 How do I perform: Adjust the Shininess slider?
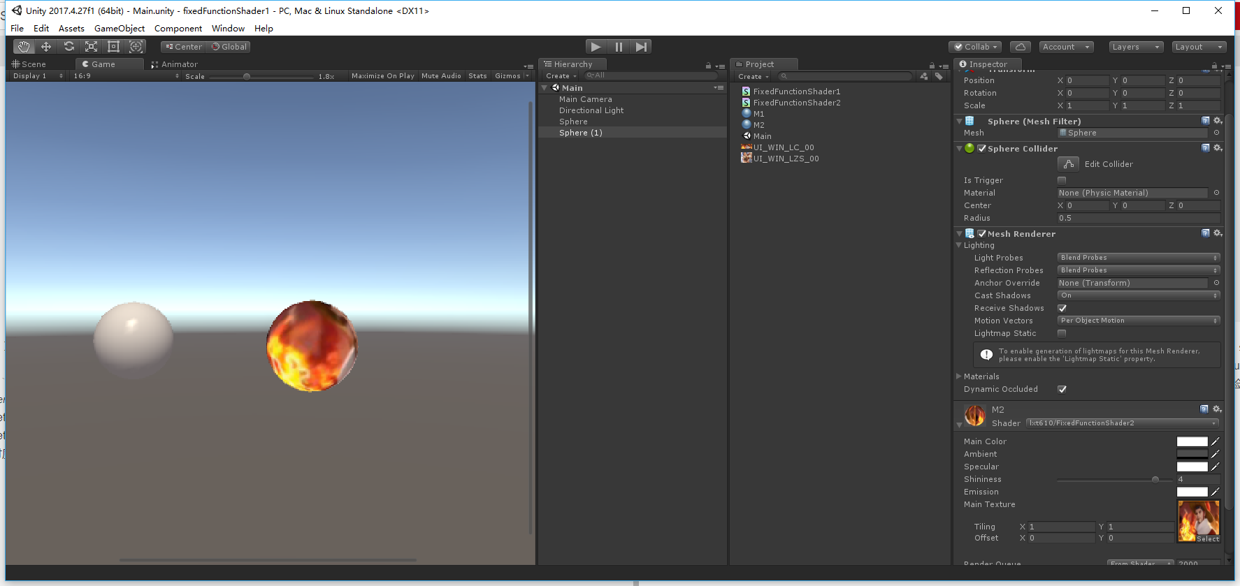(x=1114, y=479)
